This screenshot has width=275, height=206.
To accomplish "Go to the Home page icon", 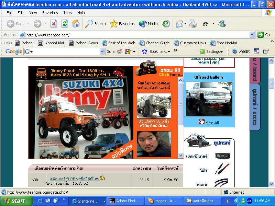I will [x=76, y=24].
